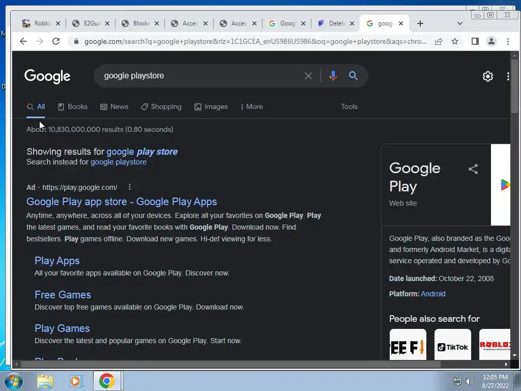Viewport: 521px width, 391px height.
Task: Click the browser forward arrow
Action: [x=40, y=41]
